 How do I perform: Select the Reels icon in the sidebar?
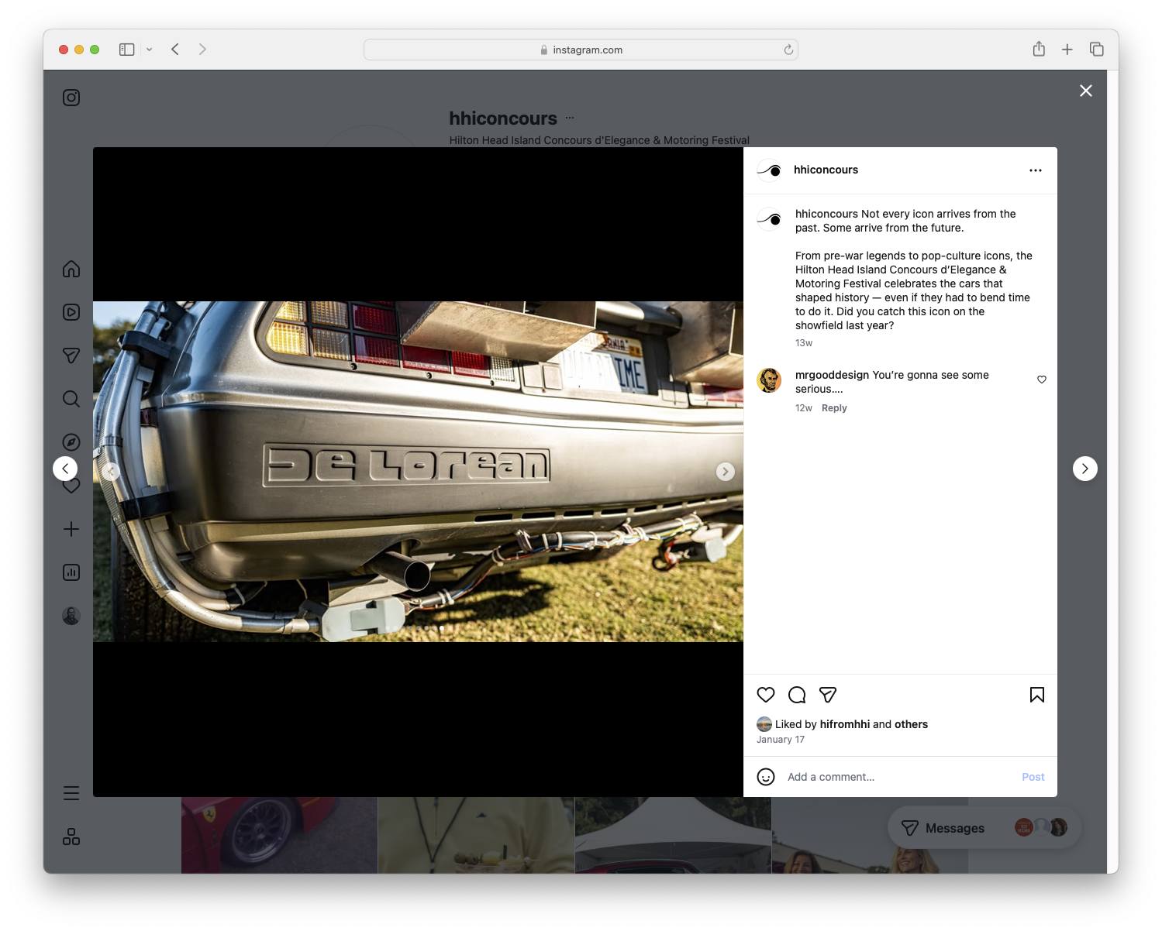(71, 312)
